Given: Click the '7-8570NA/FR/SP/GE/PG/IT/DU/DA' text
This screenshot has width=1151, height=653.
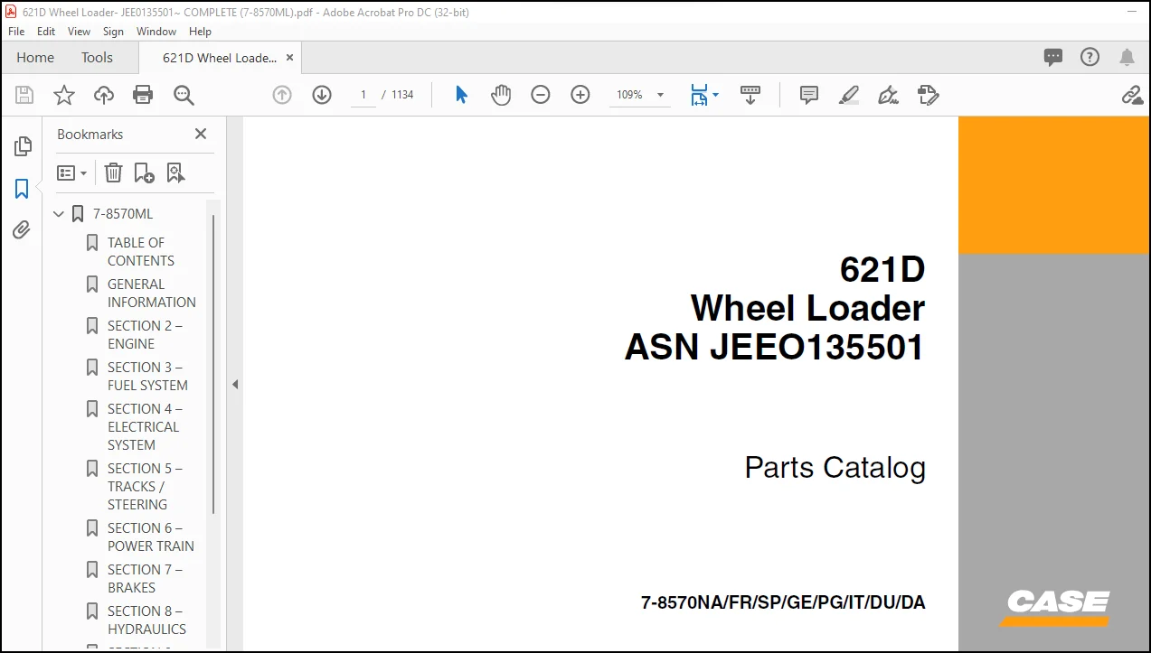Looking at the screenshot, I should 783,602.
